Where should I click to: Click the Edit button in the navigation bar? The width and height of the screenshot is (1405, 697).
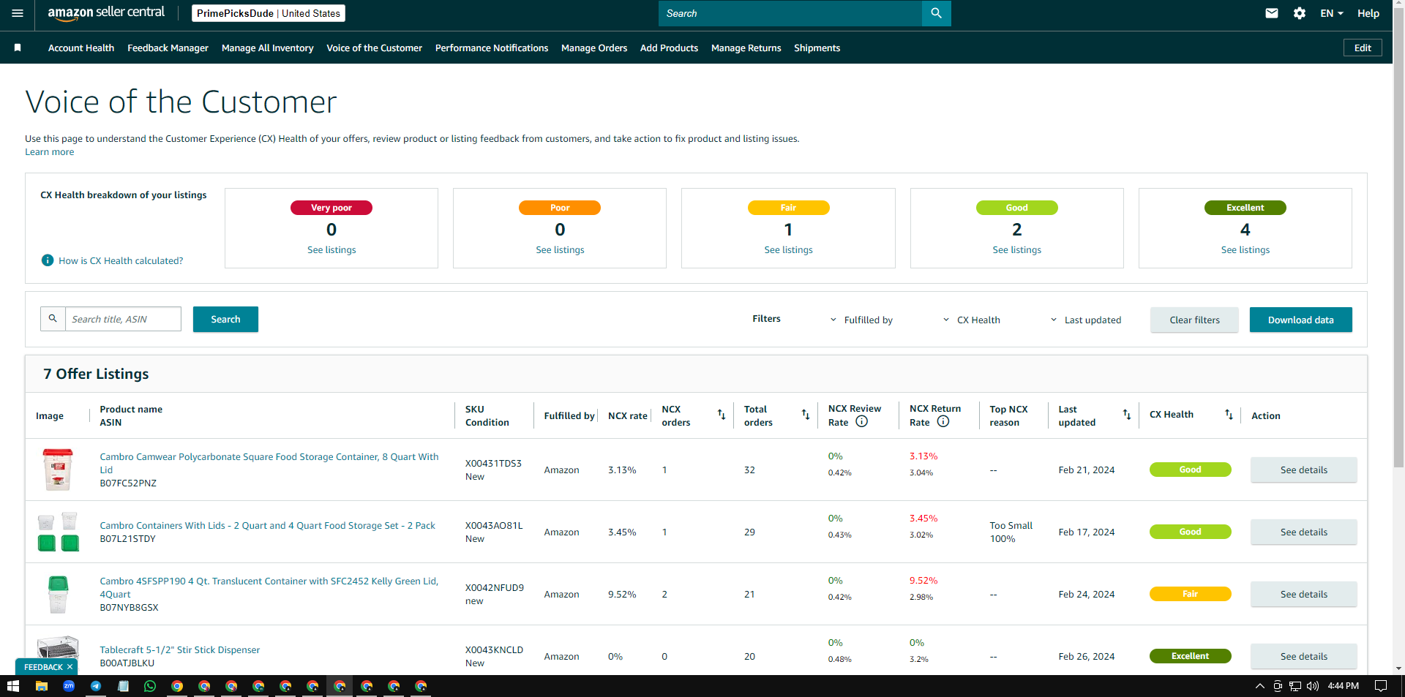(x=1363, y=48)
